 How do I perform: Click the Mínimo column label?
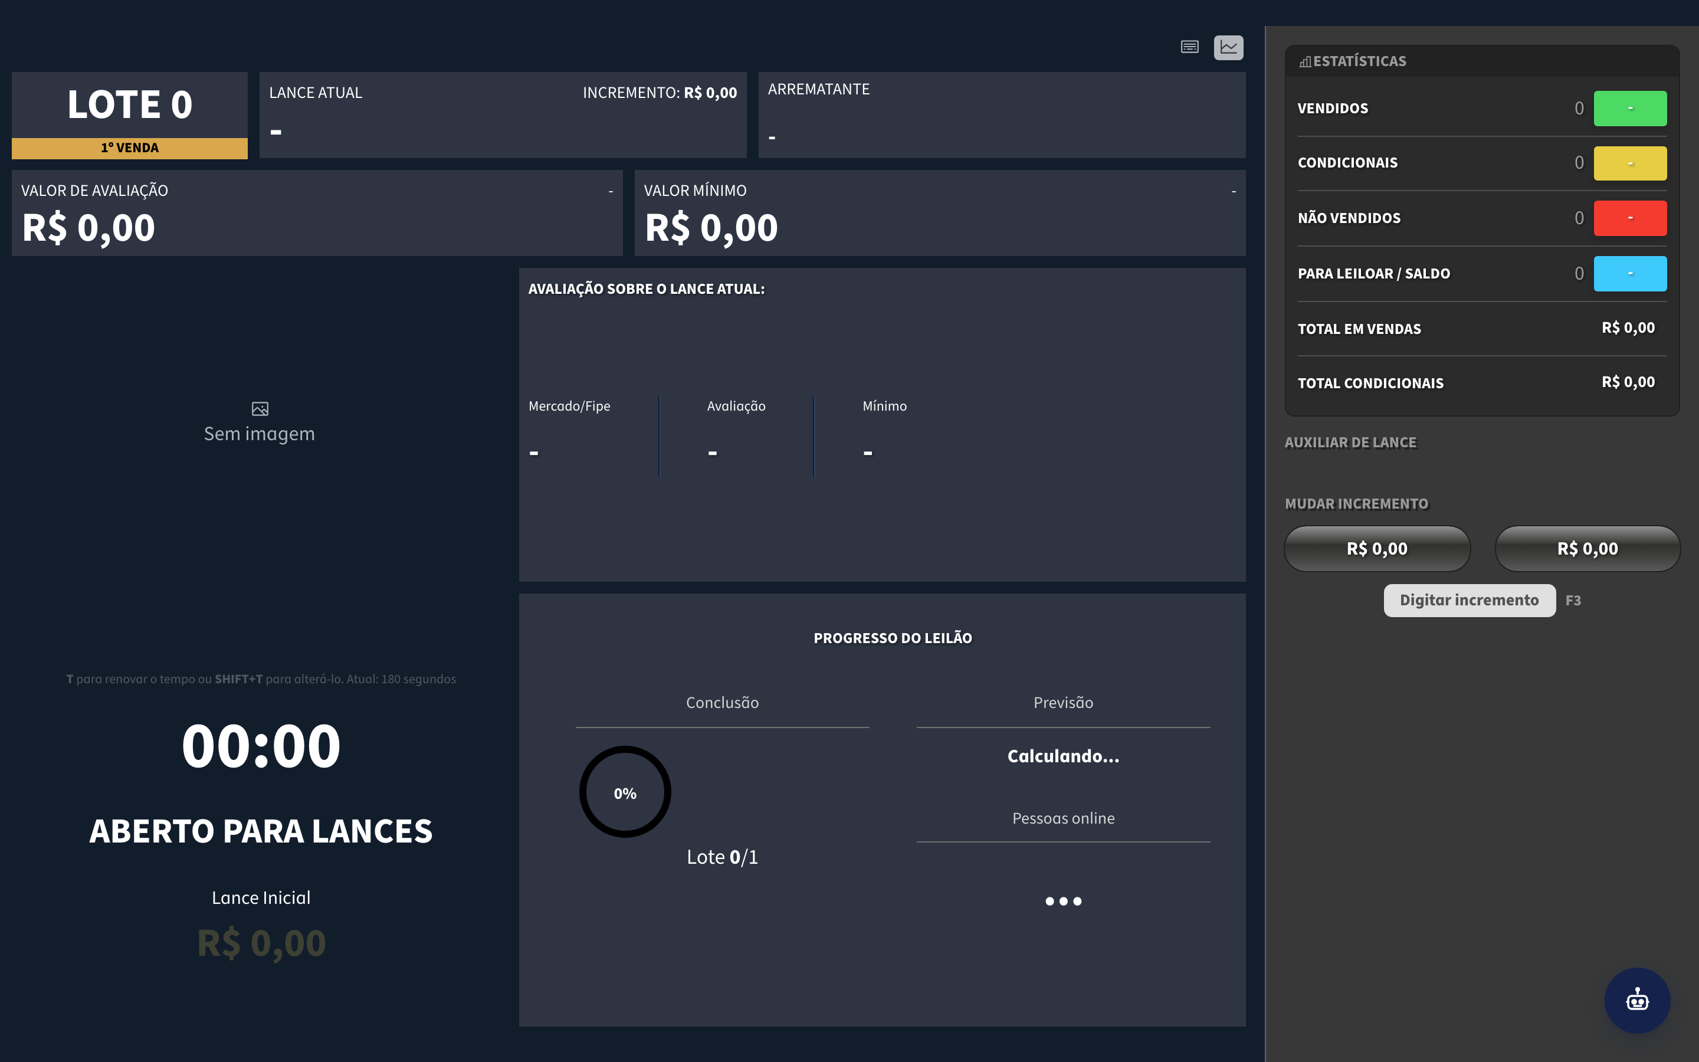coord(885,406)
